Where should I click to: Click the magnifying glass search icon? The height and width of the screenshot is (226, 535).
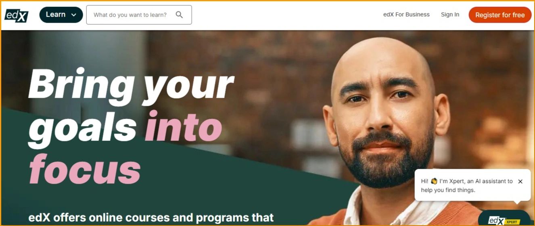coord(180,15)
